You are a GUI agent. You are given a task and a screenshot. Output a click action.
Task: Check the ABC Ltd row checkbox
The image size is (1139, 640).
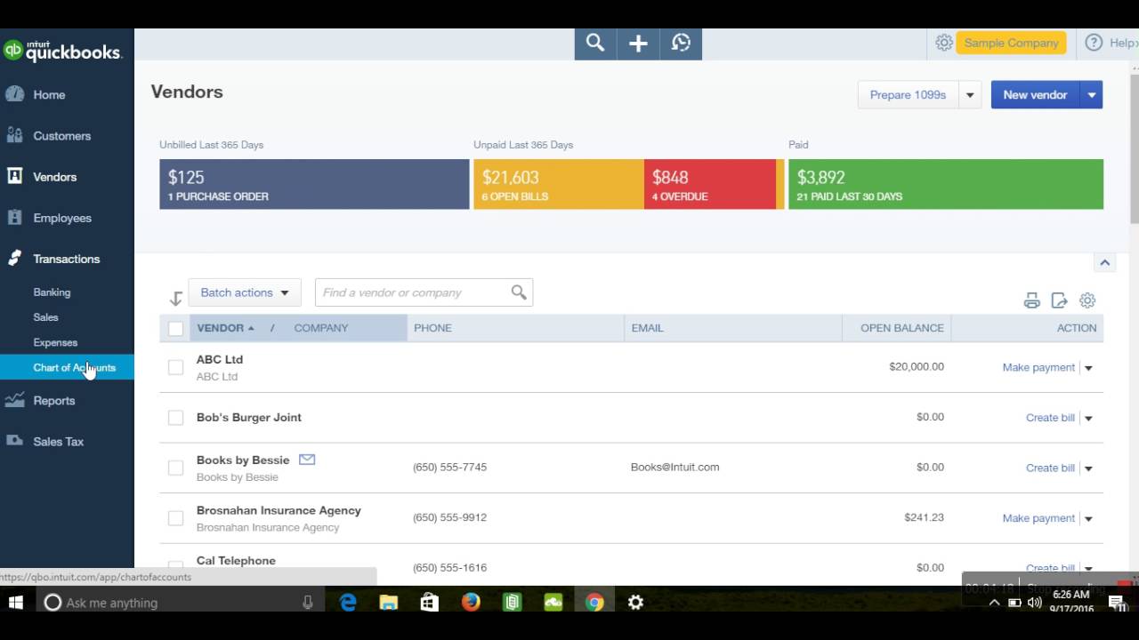(x=175, y=367)
